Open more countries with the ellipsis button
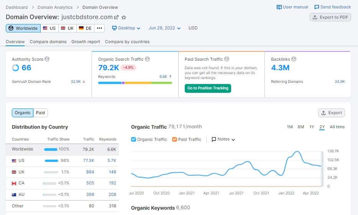Screen dimensions: 358x215 click(99, 28)
